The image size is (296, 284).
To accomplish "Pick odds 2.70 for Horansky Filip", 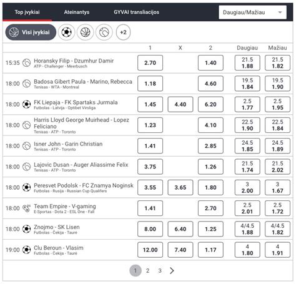I will (150, 62).
